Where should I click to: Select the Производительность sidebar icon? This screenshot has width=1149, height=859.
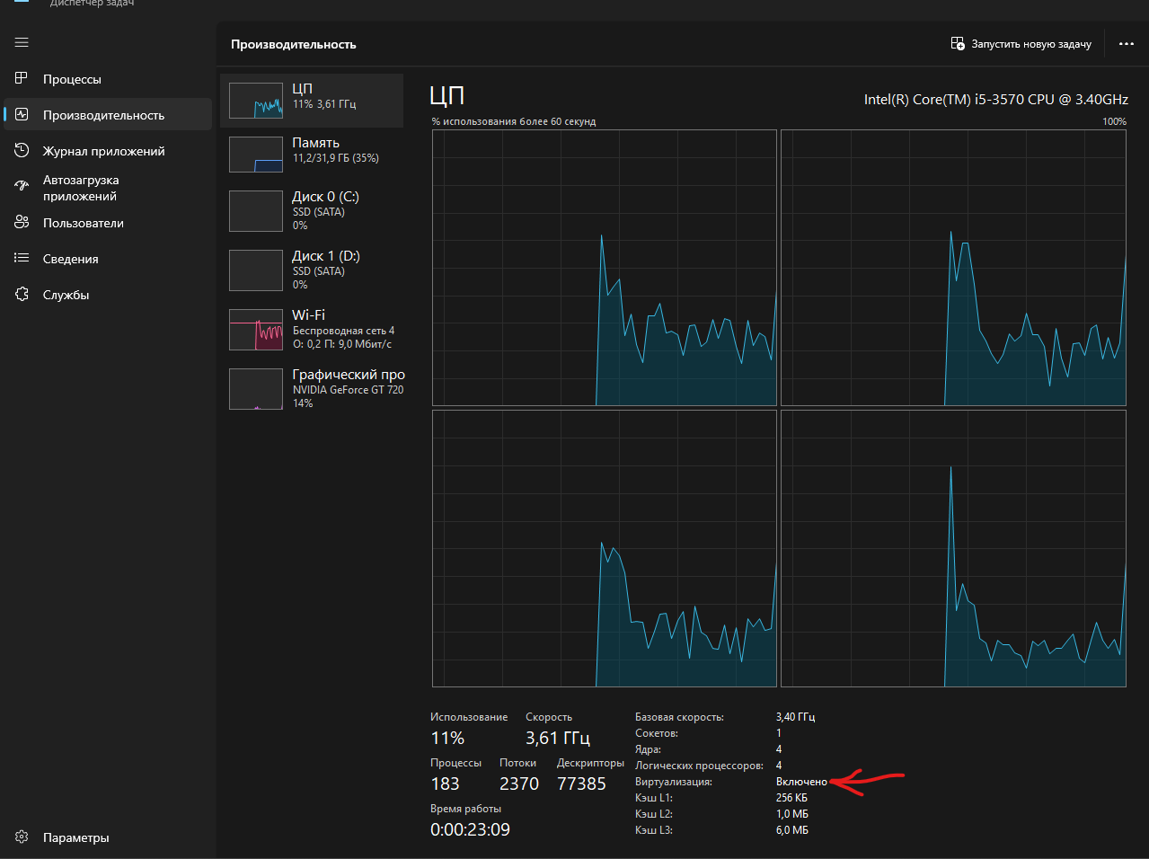22,115
